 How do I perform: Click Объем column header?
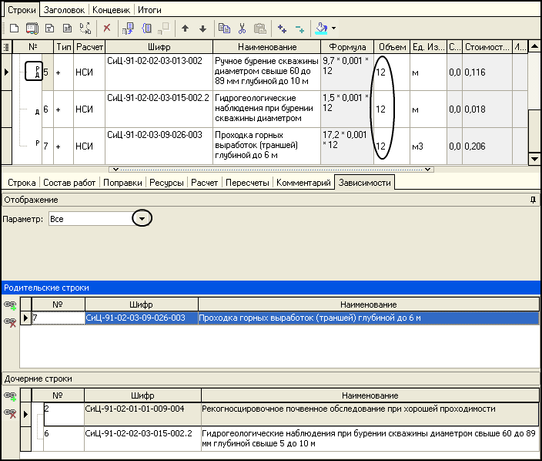click(392, 47)
